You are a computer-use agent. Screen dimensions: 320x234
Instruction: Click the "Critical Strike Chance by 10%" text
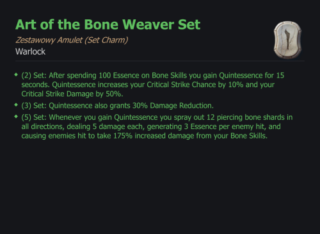click(195, 85)
